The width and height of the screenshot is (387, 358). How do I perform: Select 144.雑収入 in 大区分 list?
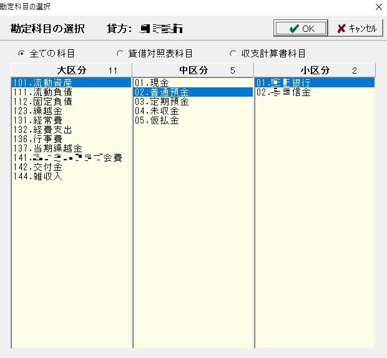71,177
